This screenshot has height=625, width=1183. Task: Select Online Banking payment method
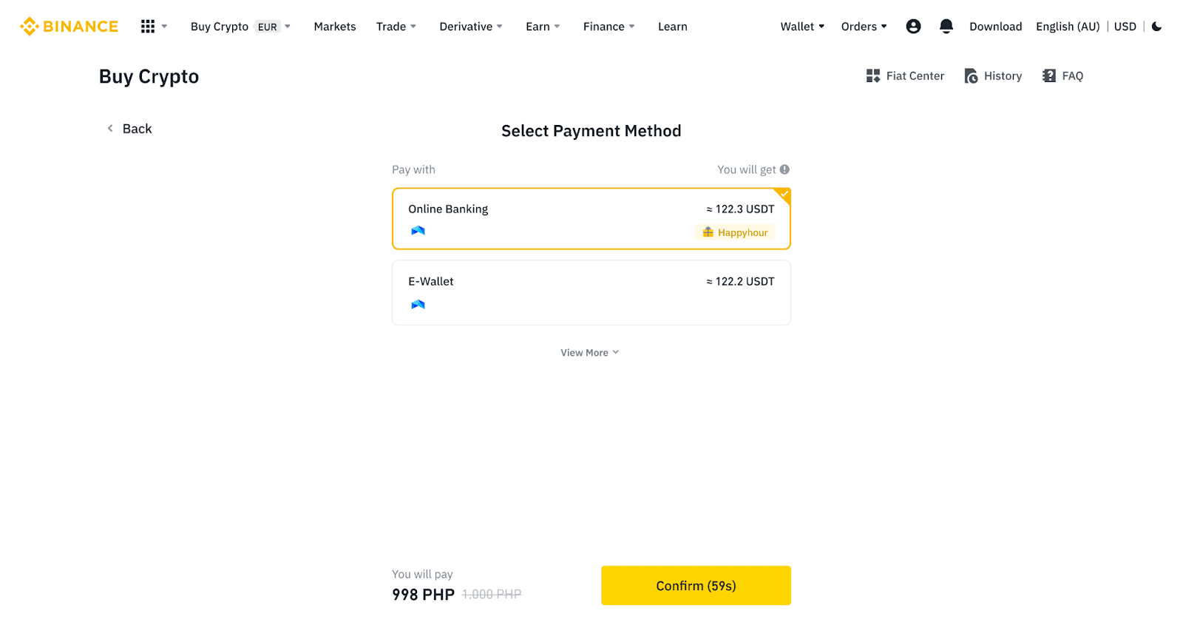pyautogui.click(x=591, y=219)
